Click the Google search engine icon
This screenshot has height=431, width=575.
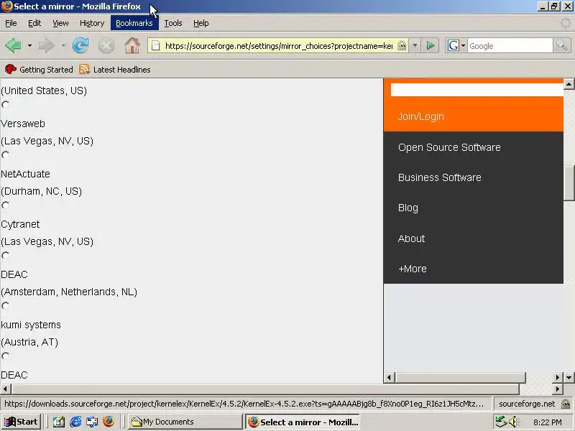pyautogui.click(x=454, y=46)
